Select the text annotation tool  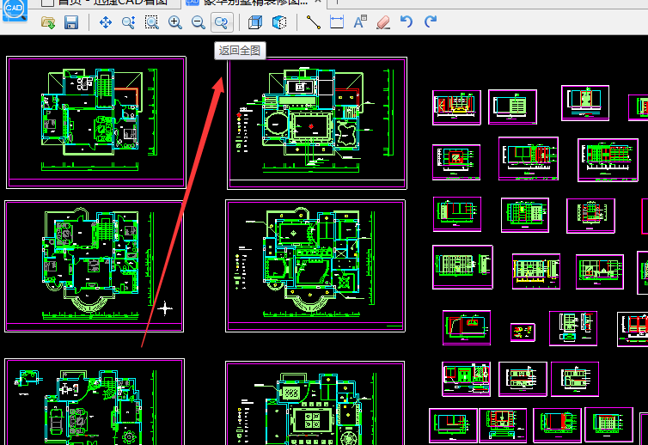point(360,21)
